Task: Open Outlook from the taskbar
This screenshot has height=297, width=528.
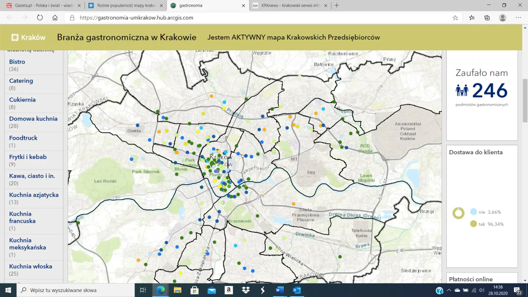Action: pyautogui.click(x=297, y=290)
